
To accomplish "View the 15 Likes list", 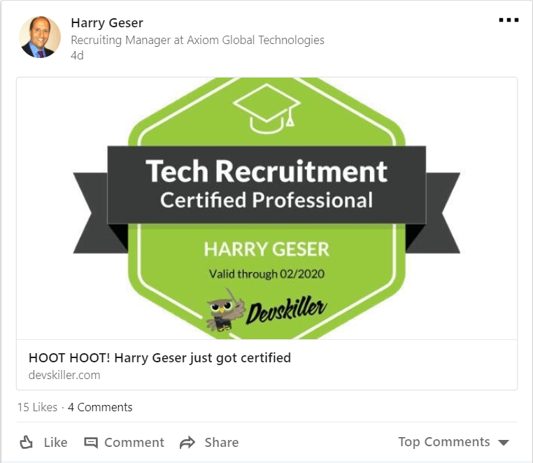I will pos(37,407).
